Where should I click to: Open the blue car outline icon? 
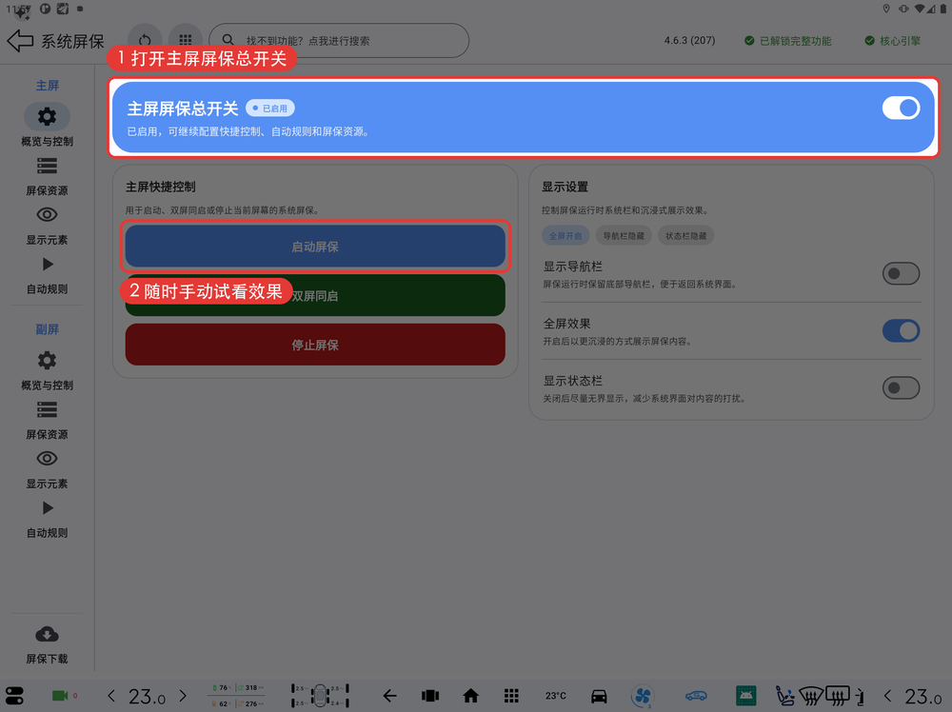(697, 696)
